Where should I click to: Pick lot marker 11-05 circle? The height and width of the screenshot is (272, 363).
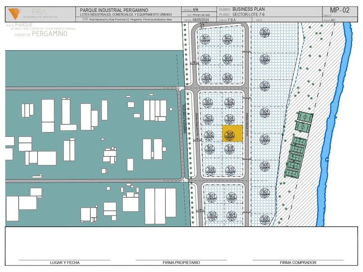tap(264, 139)
